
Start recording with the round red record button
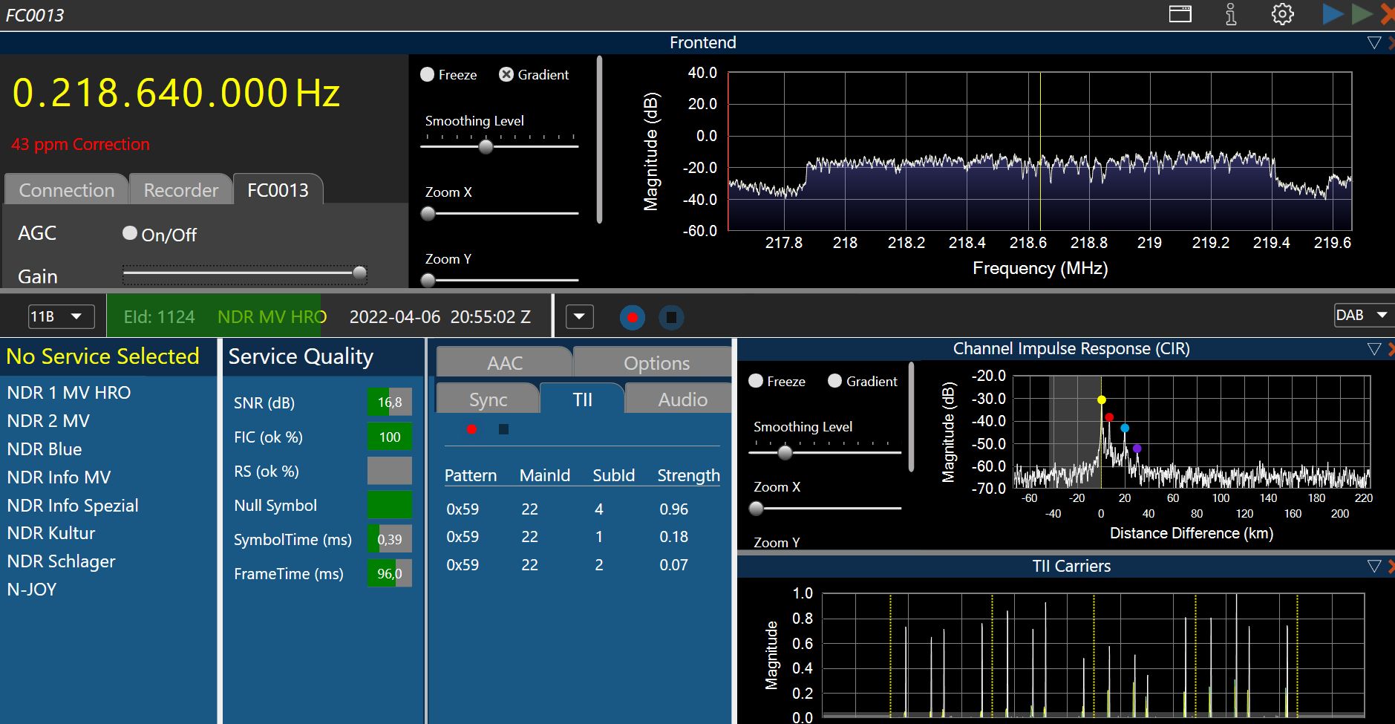coord(632,318)
